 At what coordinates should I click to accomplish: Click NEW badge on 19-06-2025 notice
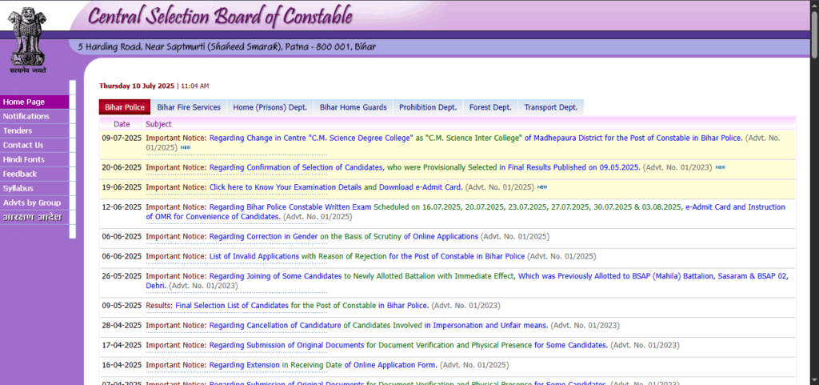[542, 187]
